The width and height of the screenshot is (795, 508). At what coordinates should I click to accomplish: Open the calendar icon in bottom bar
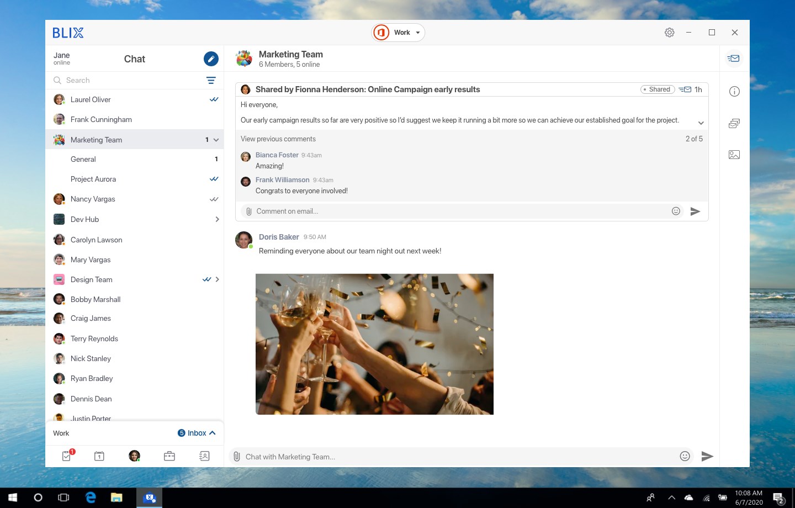(99, 456)
